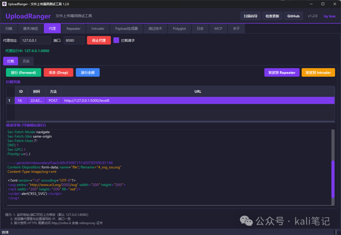Click the green 放行 (Forward) button

23,72
